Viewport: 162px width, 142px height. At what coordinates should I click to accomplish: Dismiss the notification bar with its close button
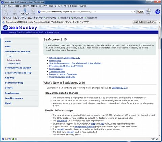tap(159, 22)
